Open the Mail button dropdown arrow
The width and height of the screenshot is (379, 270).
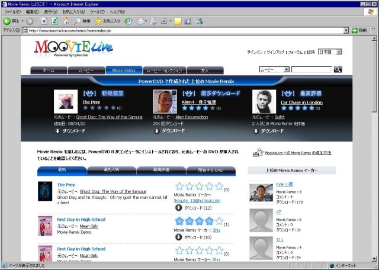(146, 21)
